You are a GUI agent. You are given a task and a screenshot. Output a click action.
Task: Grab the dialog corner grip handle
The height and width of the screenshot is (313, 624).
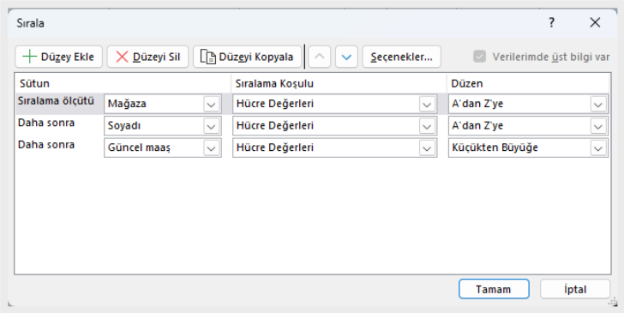[613, 303]
